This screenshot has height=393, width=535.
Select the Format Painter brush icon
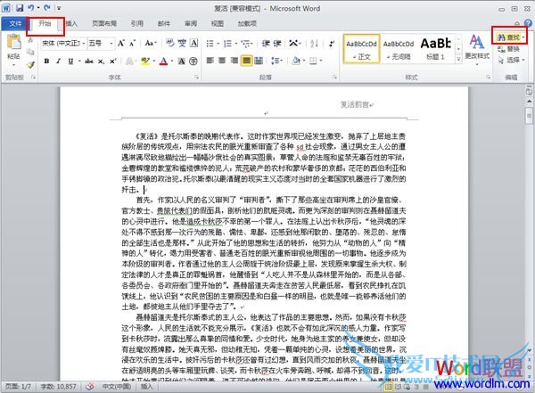[30, 64]
